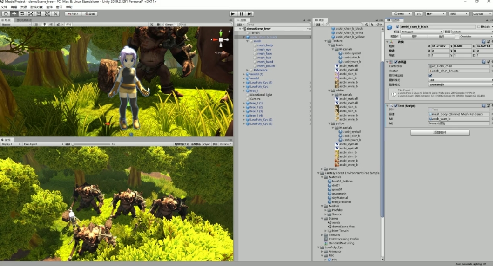Click the Pause button
Viewport: 493px width, 266px height.
click(x=242, y=14)
